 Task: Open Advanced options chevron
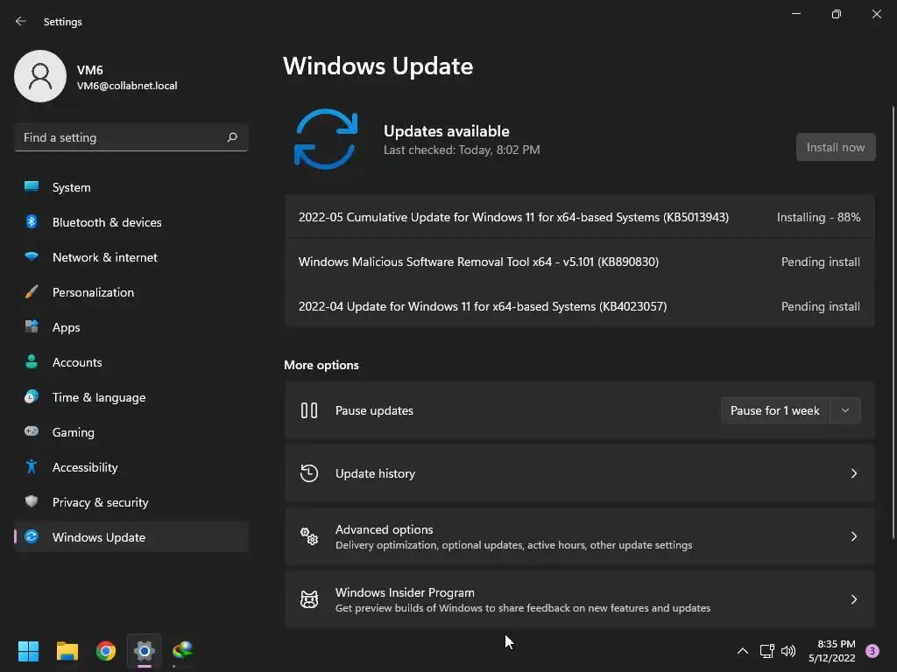click(x=853, y=536)
